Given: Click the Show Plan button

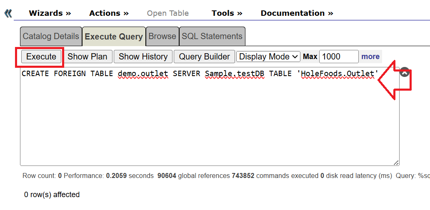Looking at the screenshot, I should coord(87,57).
